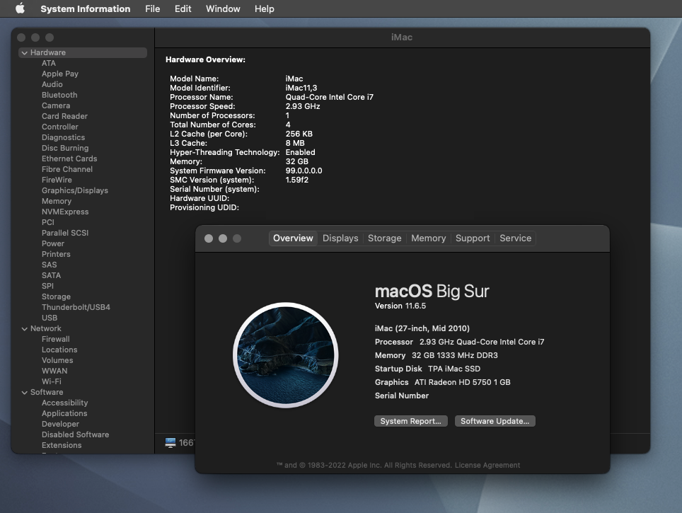Image resolution: width=682 pixels, height=513 pixels.
Task: Open the Apple menu icon
Action: (20, 8)
